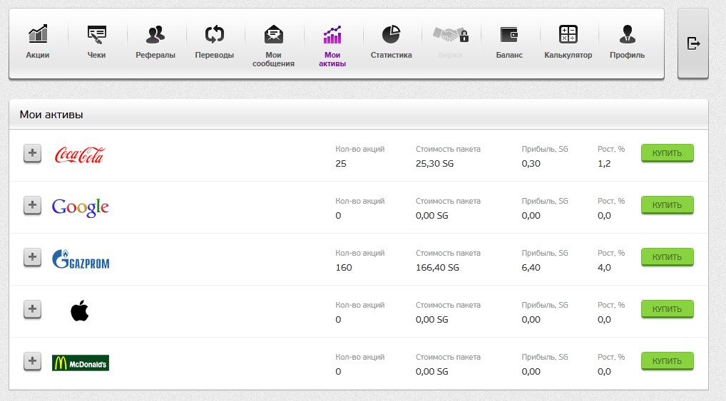This screenshot has width=726, height=401.
Task: Go to Рефералы referrals page
Action: (155, 42)
